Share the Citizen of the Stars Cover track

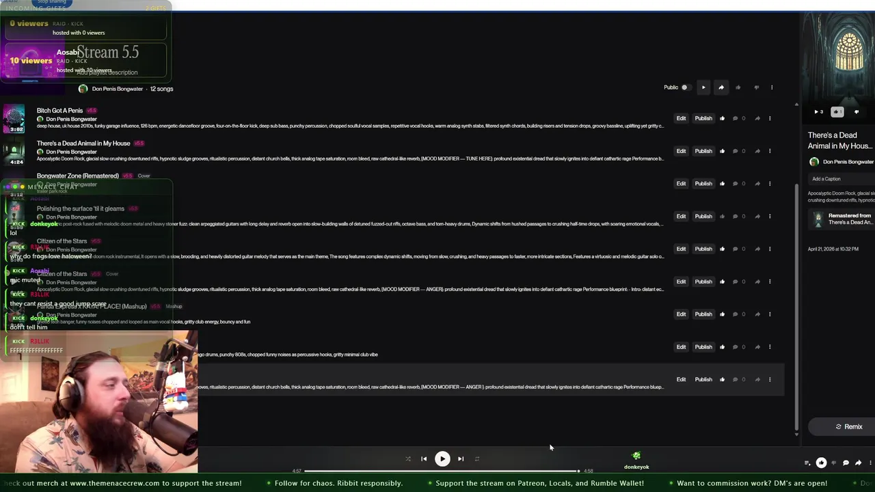pos(757,282)
